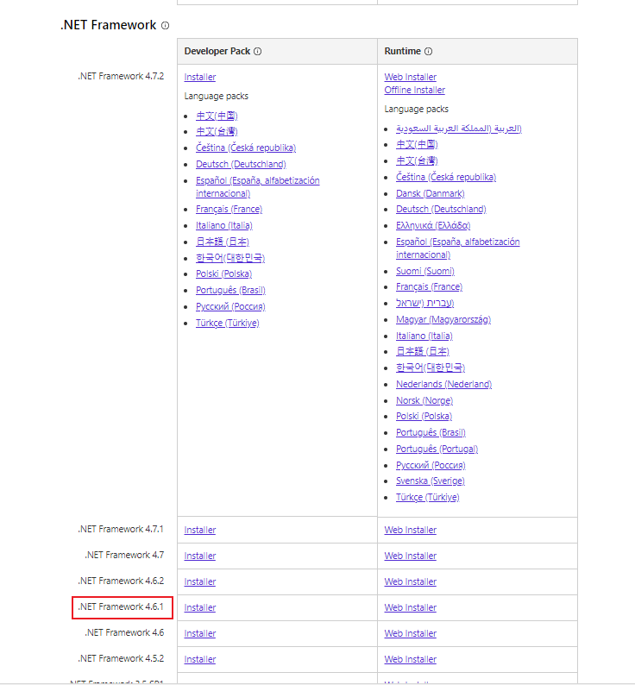
Task: Click the .NET Framework 4.7.2 row label
Action: (121, 76)
